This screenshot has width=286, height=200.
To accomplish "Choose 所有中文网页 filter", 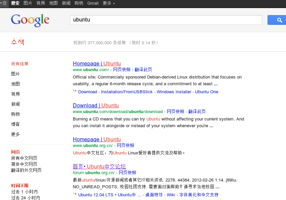I will 24,158.
